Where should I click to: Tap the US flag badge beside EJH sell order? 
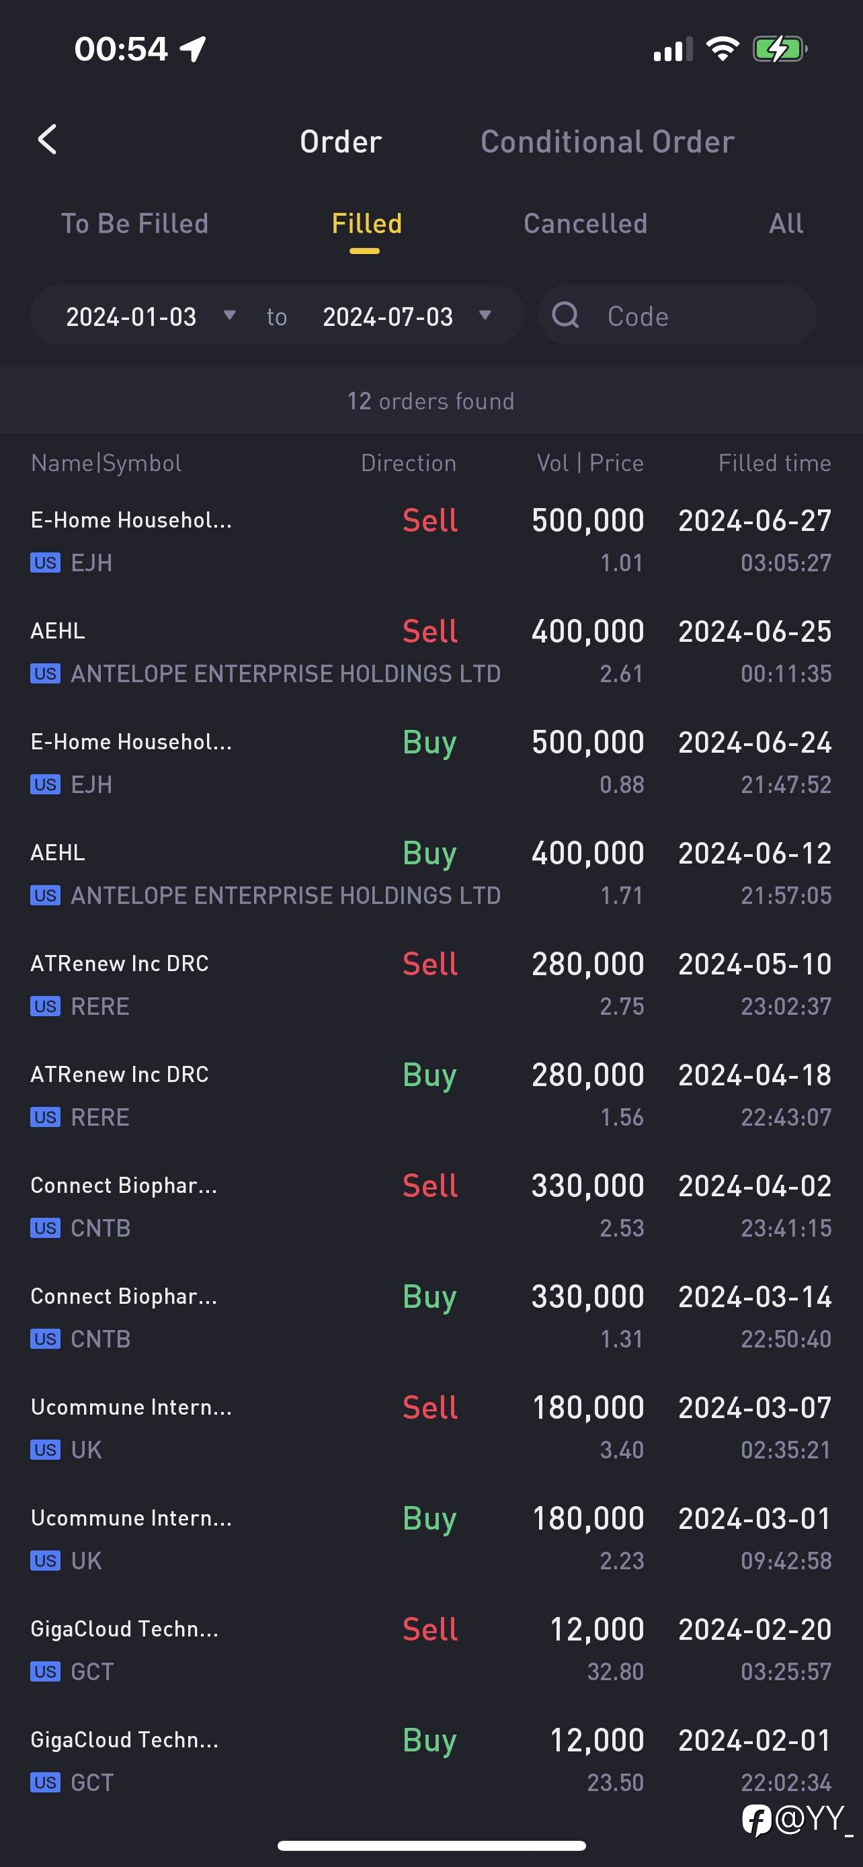tap(45, 563)
